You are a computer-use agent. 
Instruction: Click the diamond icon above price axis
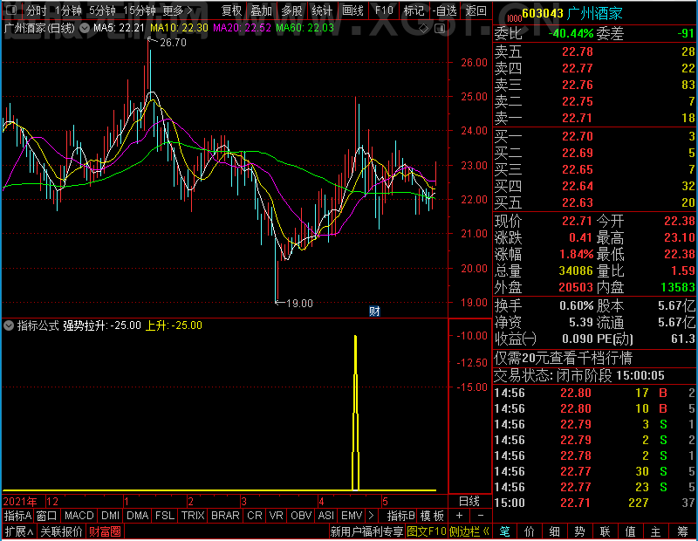pos(423,29)
